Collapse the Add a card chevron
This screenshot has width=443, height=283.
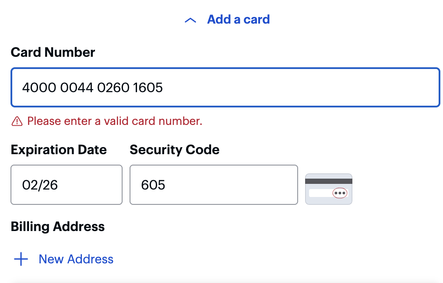click(x=190, y=20)
